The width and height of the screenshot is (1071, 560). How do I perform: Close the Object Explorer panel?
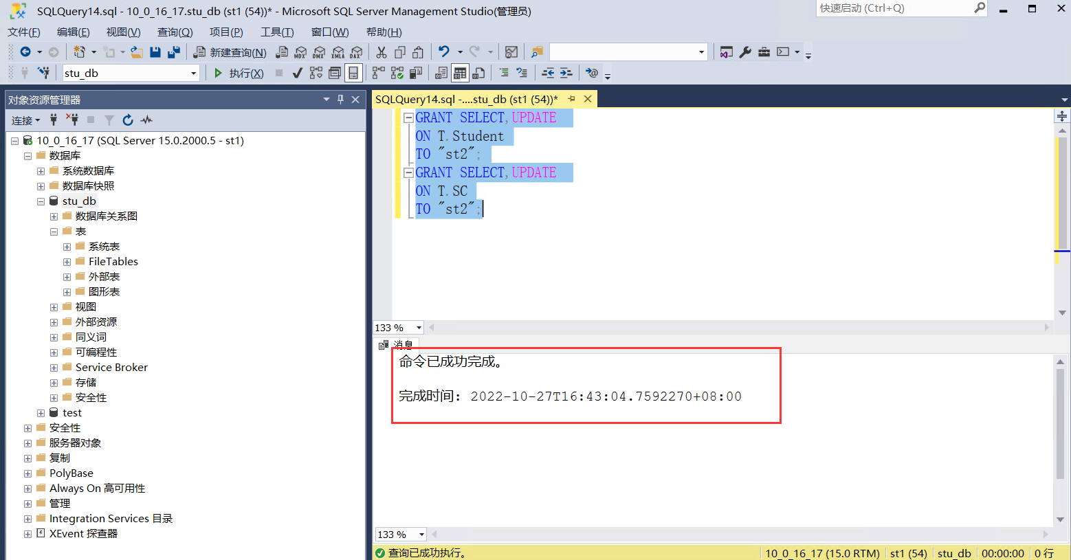coord(355,100)
